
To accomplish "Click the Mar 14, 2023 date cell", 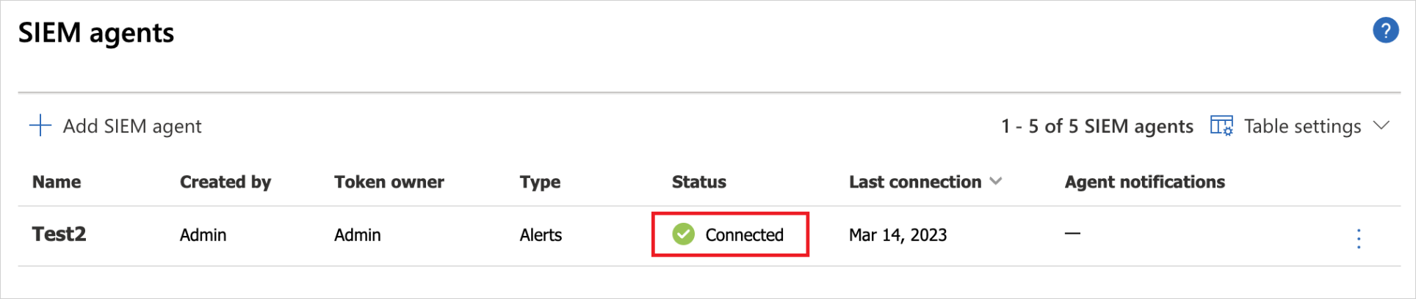I will pyautogui.click(x=897, y=235).
